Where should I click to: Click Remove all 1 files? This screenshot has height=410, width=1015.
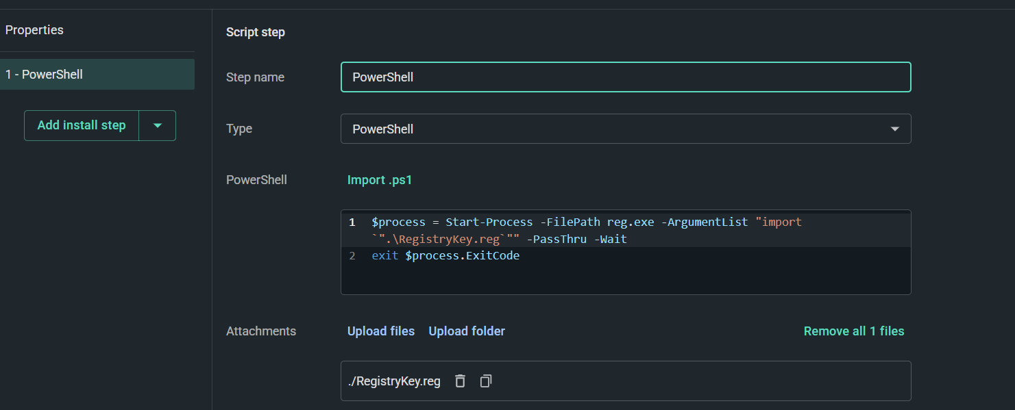click(x=854, y=331)
